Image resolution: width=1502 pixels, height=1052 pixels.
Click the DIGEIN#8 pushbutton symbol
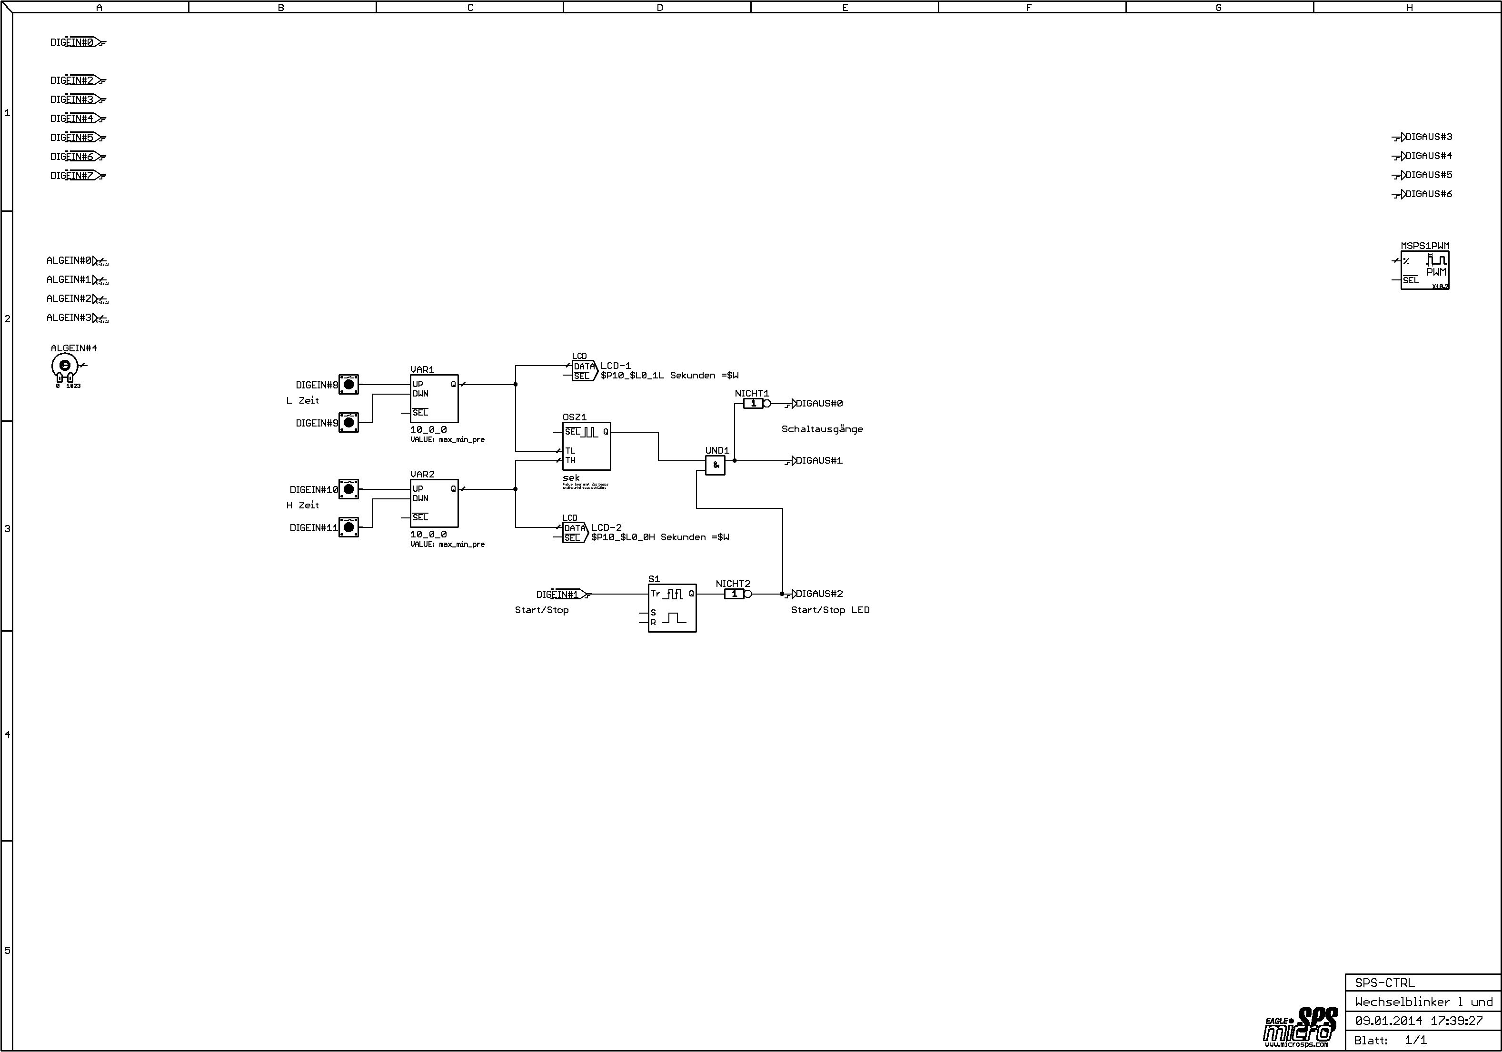click(x=348, y=385)
